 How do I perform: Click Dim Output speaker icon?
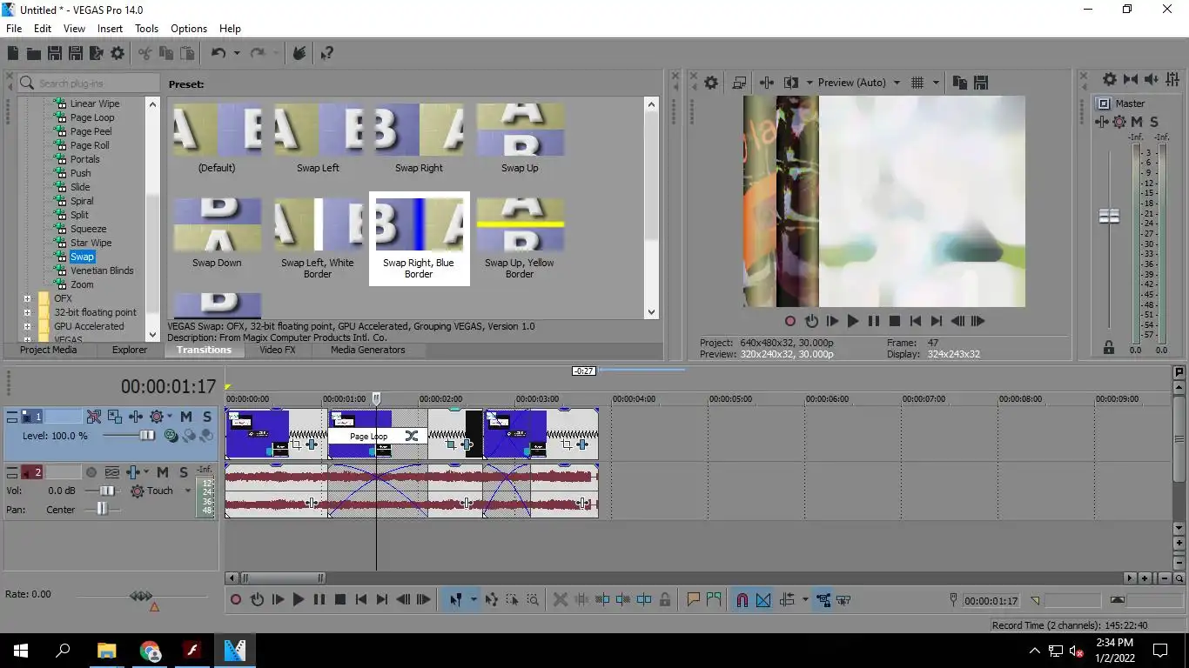pyautogui.click(x=1151, y=79)
